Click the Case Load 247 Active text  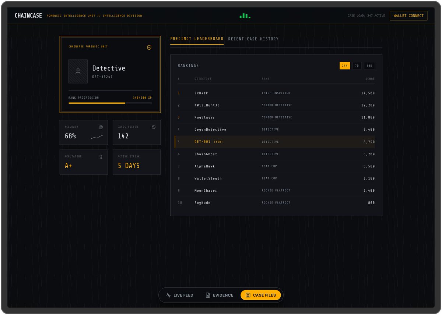pos(366,16)
